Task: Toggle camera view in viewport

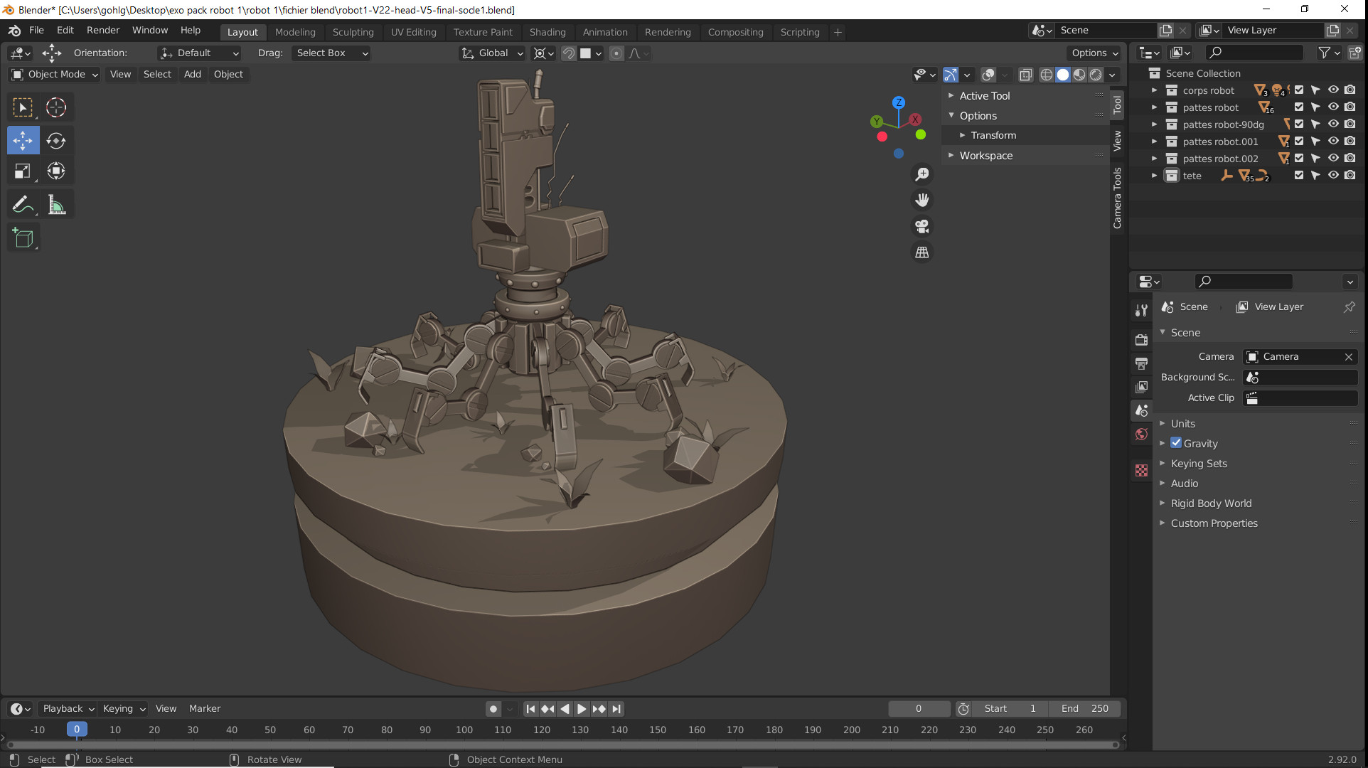Action: click(x=922, y=226)
